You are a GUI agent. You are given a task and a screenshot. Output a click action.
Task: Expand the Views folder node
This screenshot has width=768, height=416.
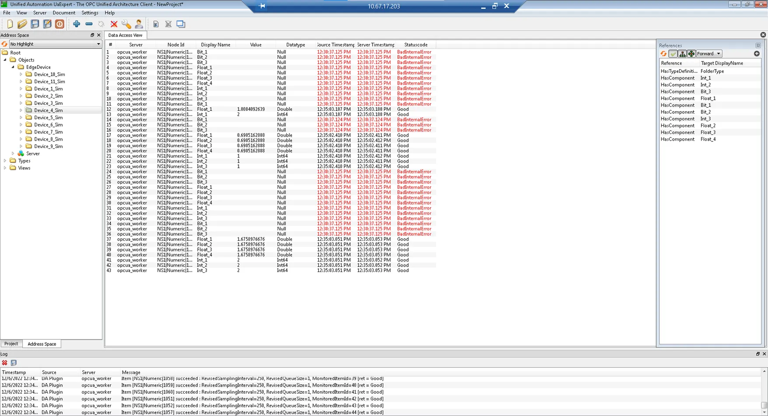coord(5,168)
